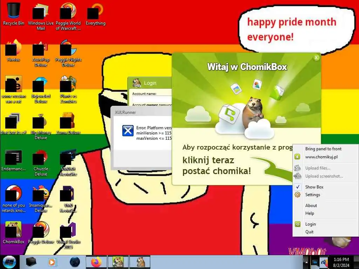Close the Witaj w ChomikBox welcome window

316,58
